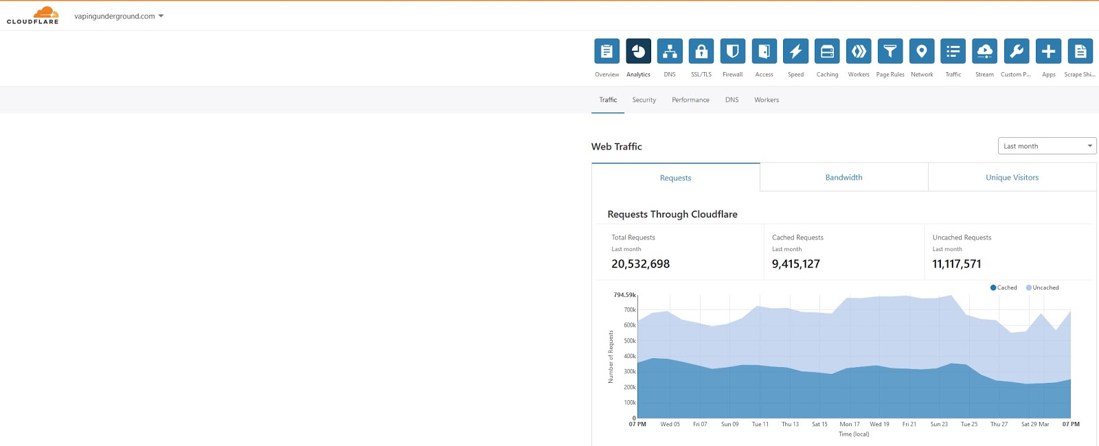1099x446 pixels.
Task: Open the Speed lightning bolt icon
Action: [795, 51]
